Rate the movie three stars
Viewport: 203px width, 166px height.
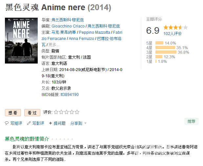[x=67, y=112]
